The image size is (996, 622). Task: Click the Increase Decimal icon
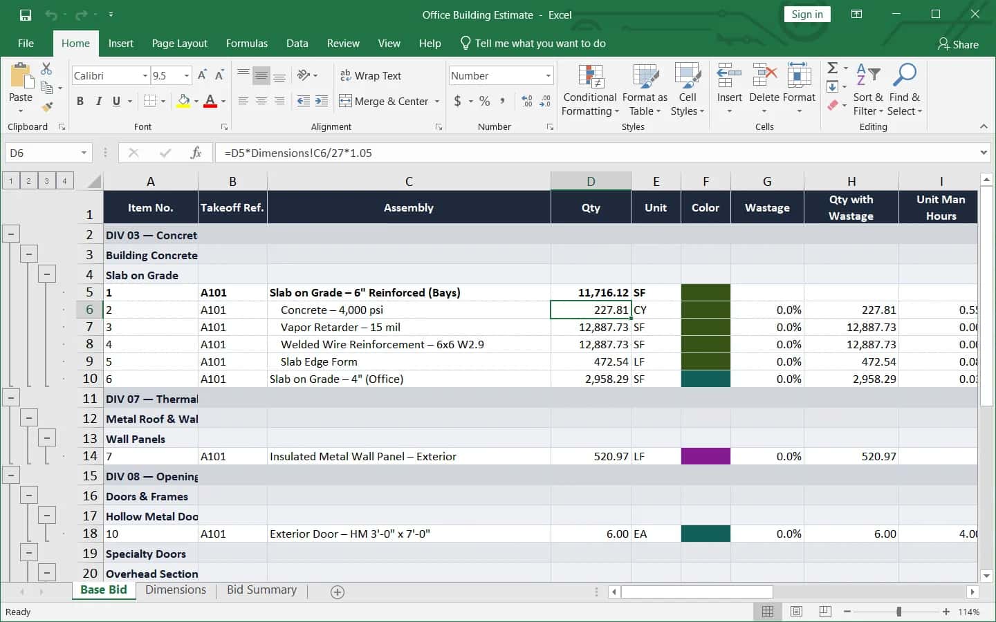click(x=527, y=101)
